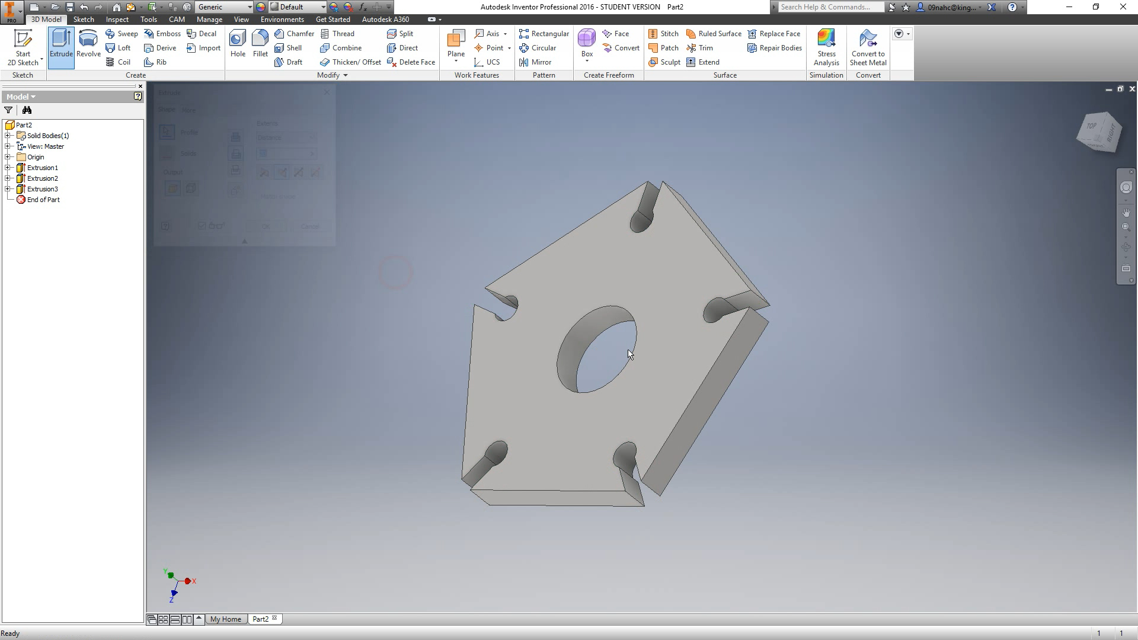This screenshot has height=640, width=1138.
Task: Switch to the Sketch ribbon tab
Action: tap(84, 20)
